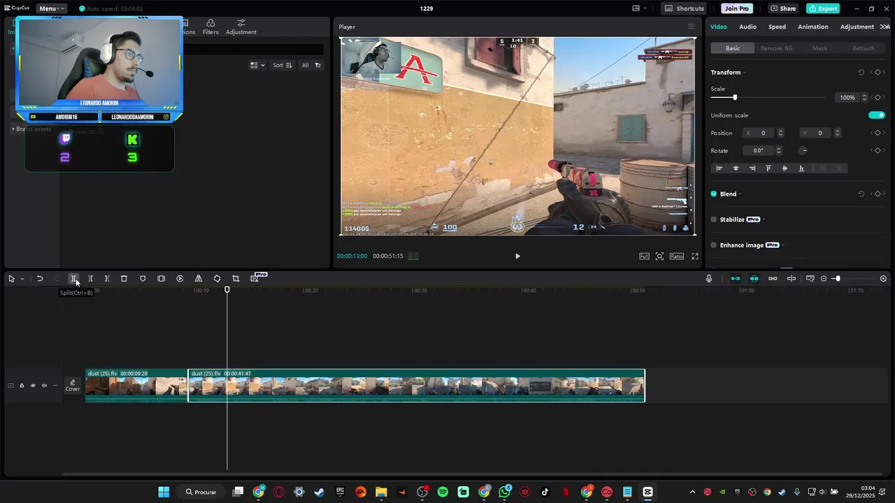Click the Delete trash icon in timeline toolbar
This screenshot has width=895, height=503.
click(124, 279)
